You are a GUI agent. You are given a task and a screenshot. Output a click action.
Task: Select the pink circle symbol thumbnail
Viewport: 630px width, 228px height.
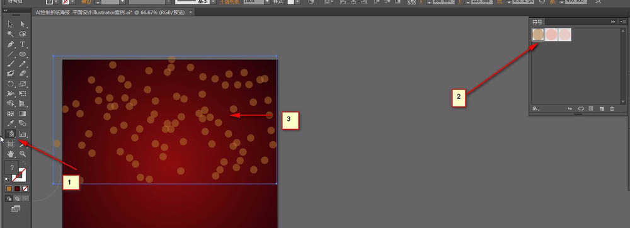tap(551, 35)
